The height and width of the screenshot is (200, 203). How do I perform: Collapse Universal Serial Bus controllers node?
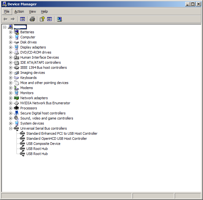tap(10, 128)
